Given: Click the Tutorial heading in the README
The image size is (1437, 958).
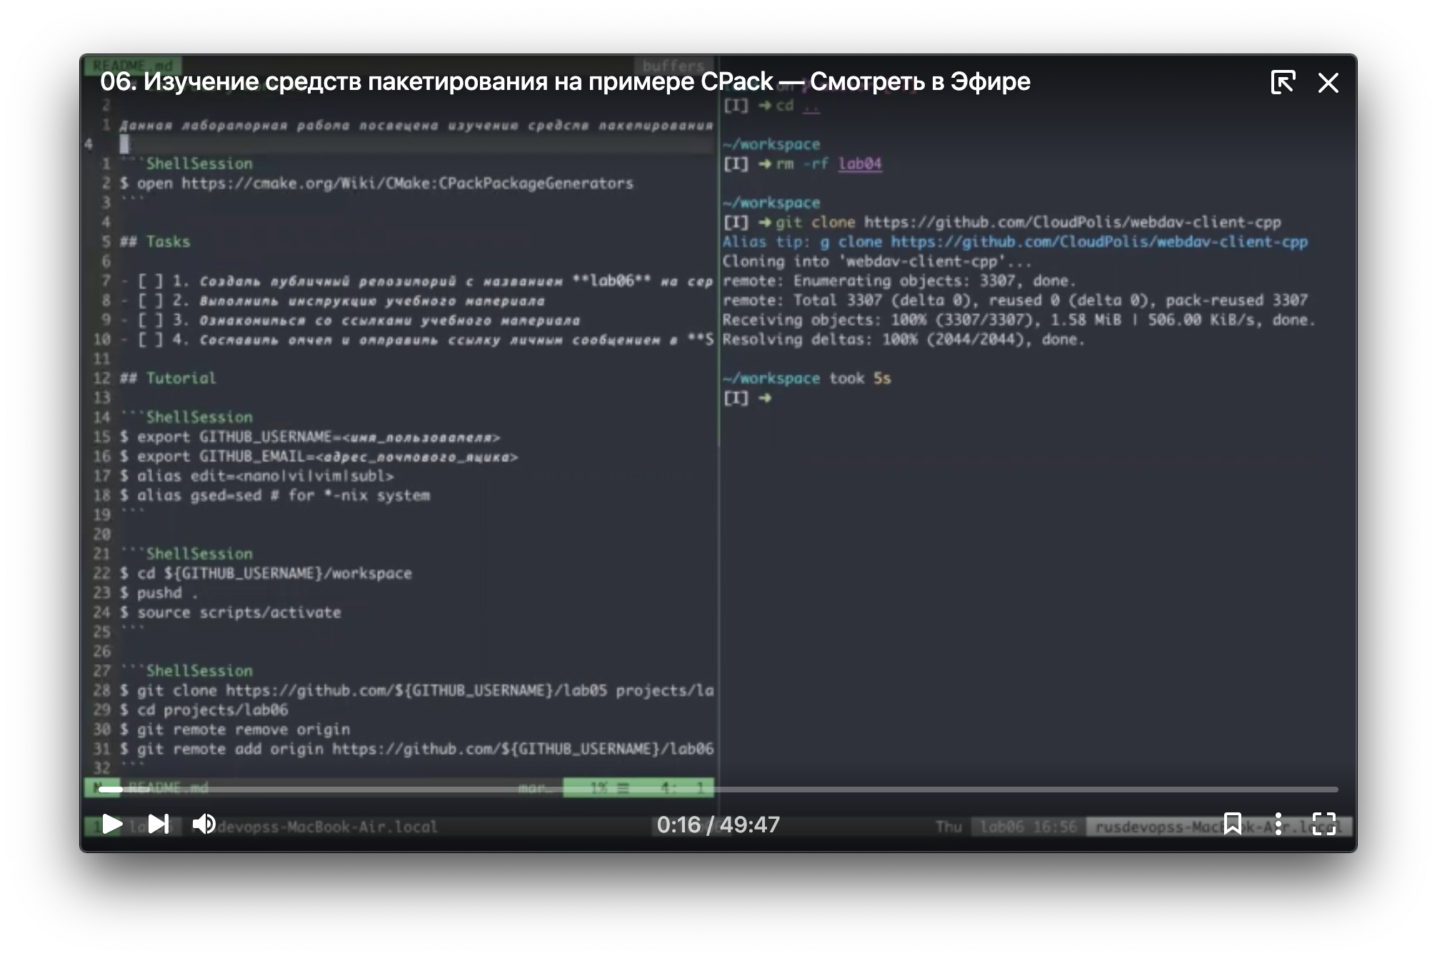Looking at the screenshot, I should pos(180,378).
